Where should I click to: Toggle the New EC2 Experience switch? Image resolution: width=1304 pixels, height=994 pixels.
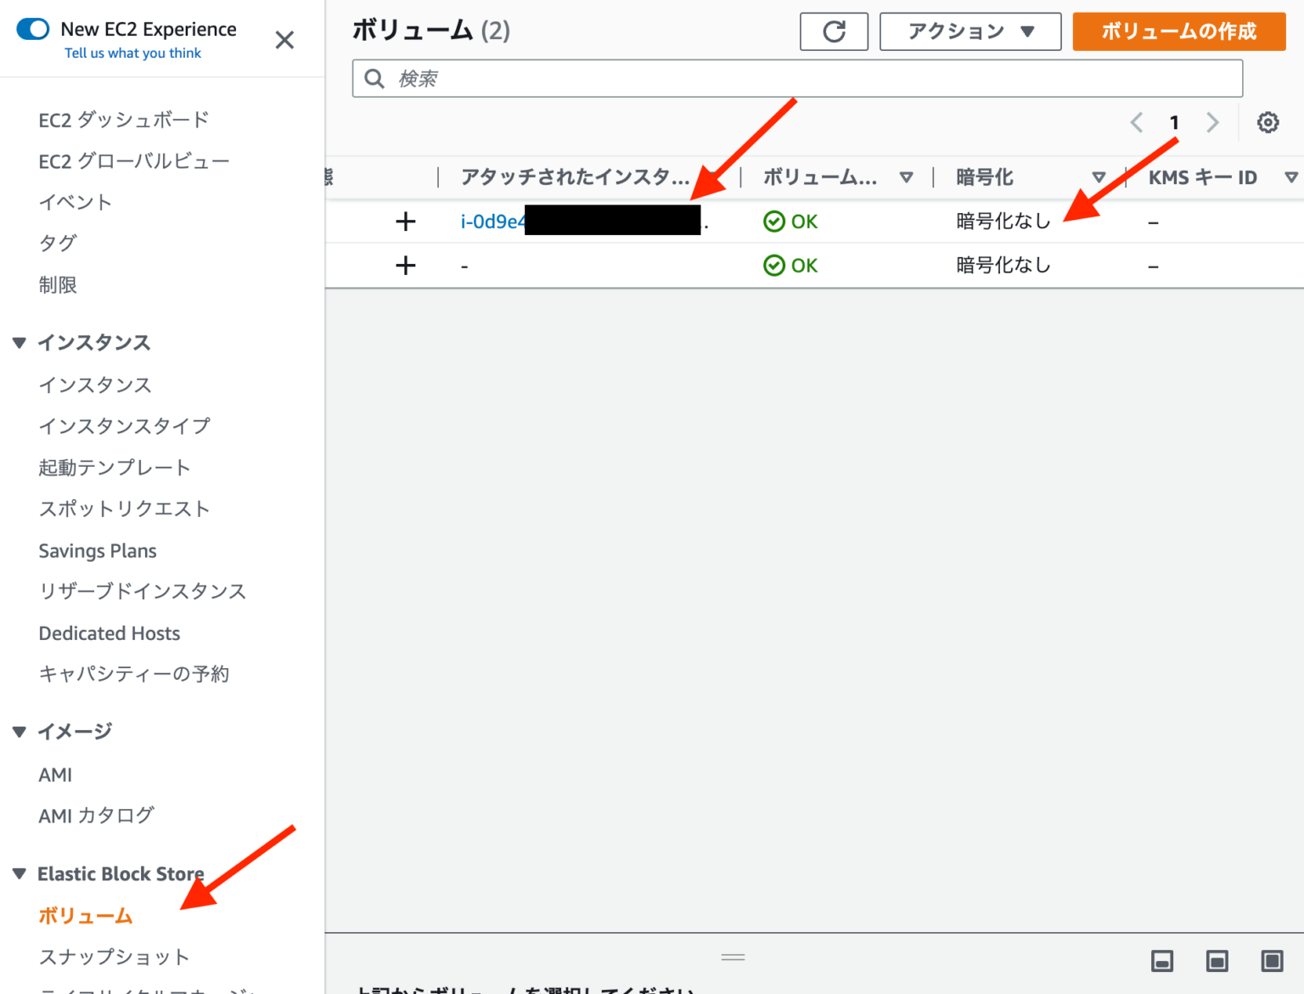pos(32,27)
